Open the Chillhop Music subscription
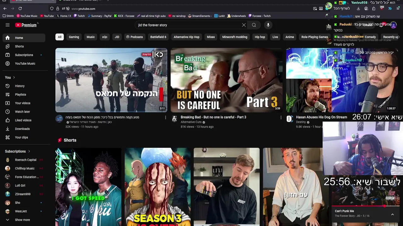 24,168
